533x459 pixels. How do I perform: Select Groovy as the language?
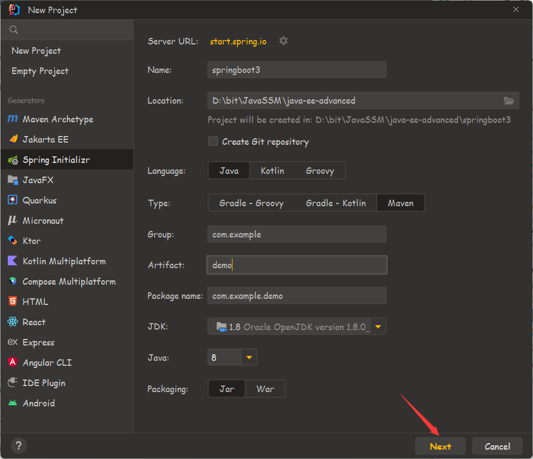click(x=320, y=171)
